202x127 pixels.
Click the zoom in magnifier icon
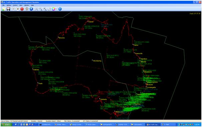point(45,9)
